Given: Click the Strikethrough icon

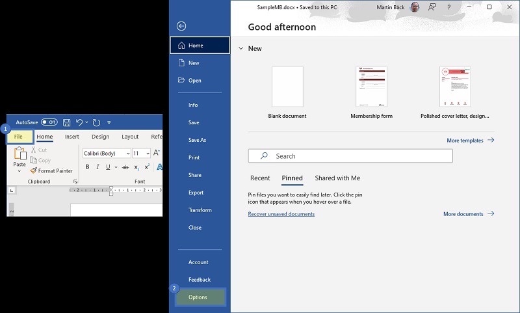Looking at the screenshot, I should click(x=125, y=167).
